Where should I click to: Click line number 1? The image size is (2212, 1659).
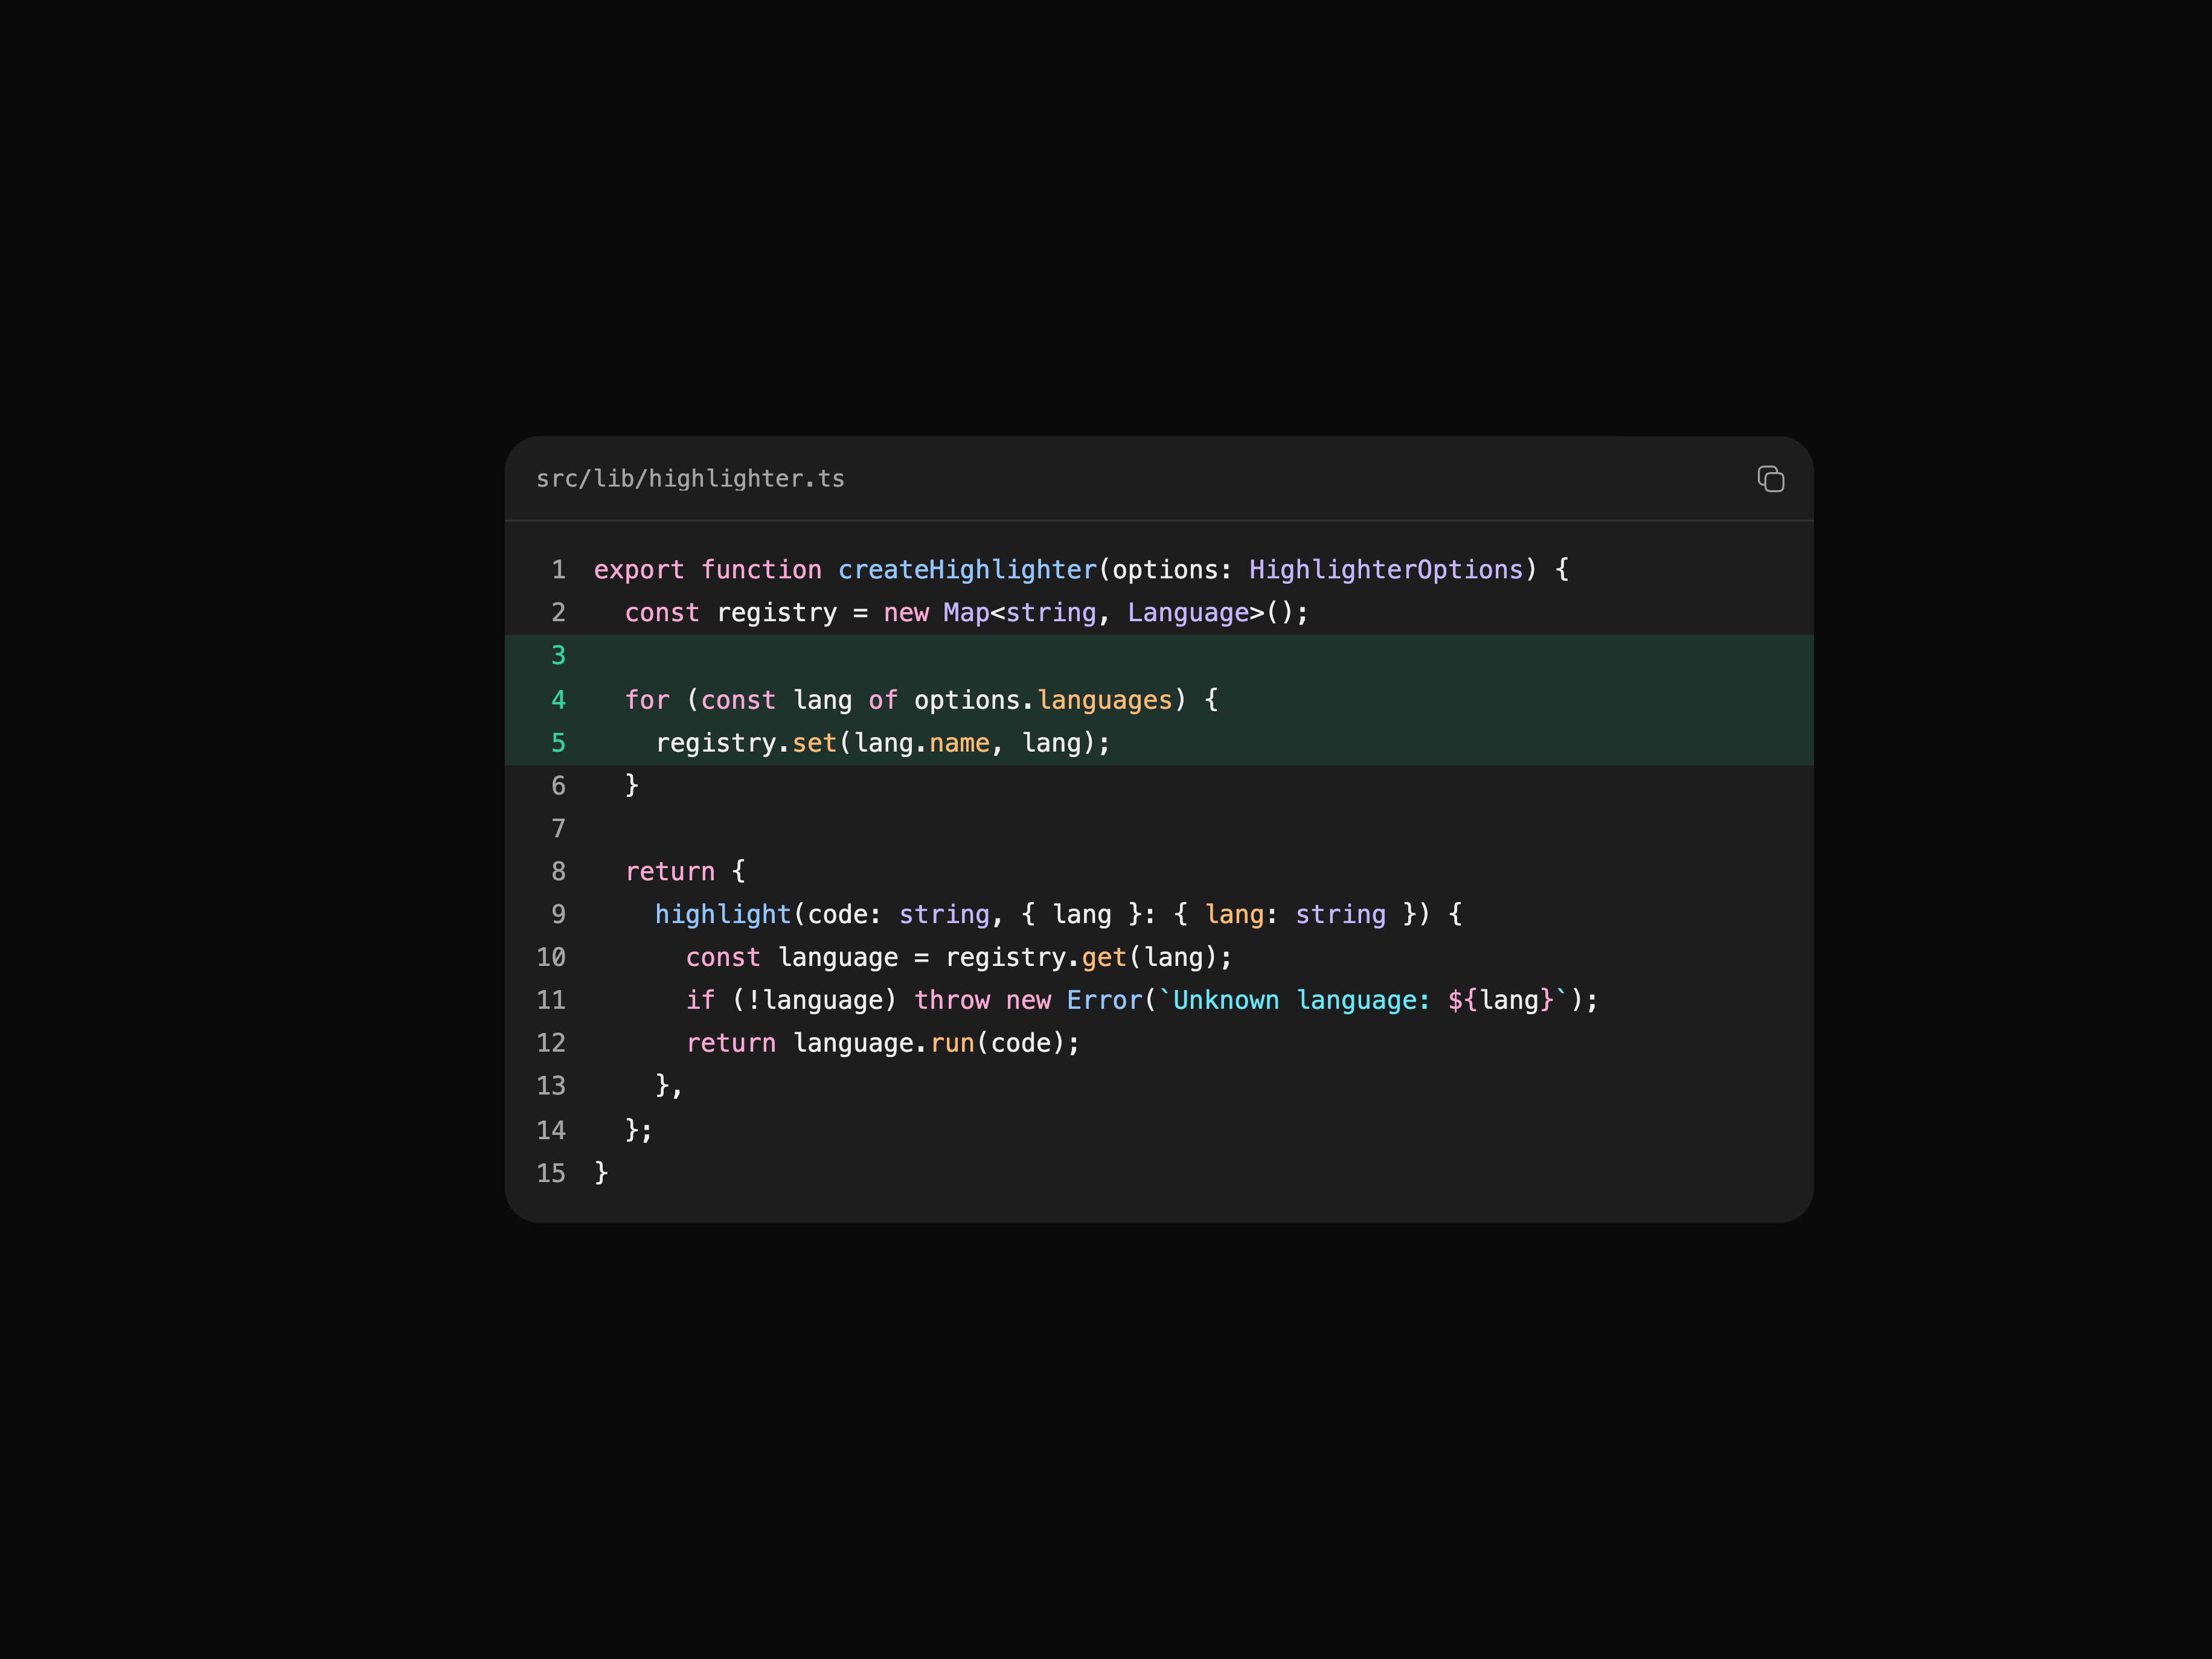[558, 570]
